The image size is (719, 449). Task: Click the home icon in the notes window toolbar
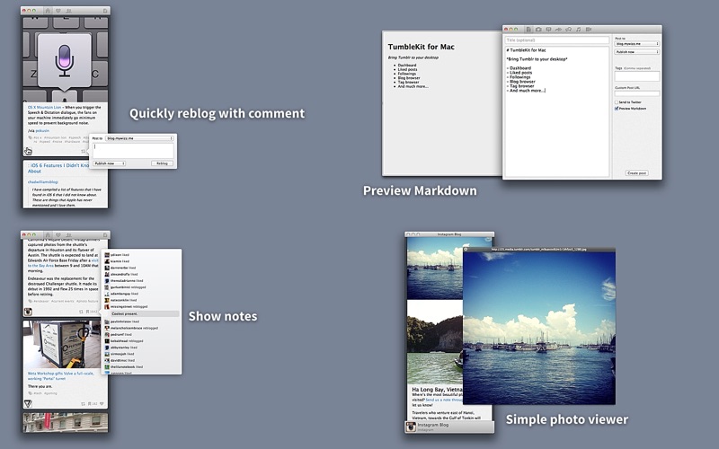(48, 234)
